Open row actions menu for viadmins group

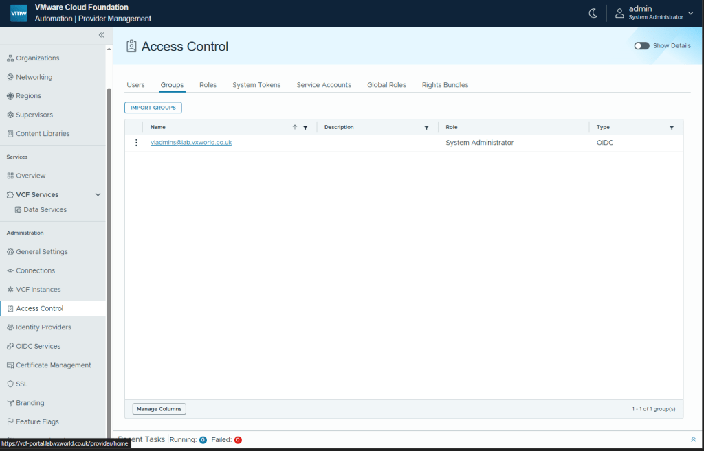(x=136, y=143)
